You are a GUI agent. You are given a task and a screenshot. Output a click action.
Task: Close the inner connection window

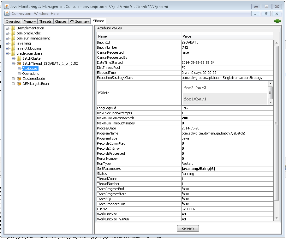(x=277, y=14)
